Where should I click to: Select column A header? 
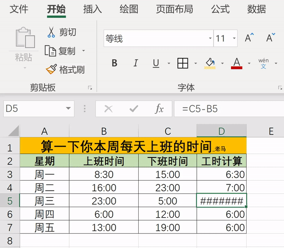pos(44,131)
